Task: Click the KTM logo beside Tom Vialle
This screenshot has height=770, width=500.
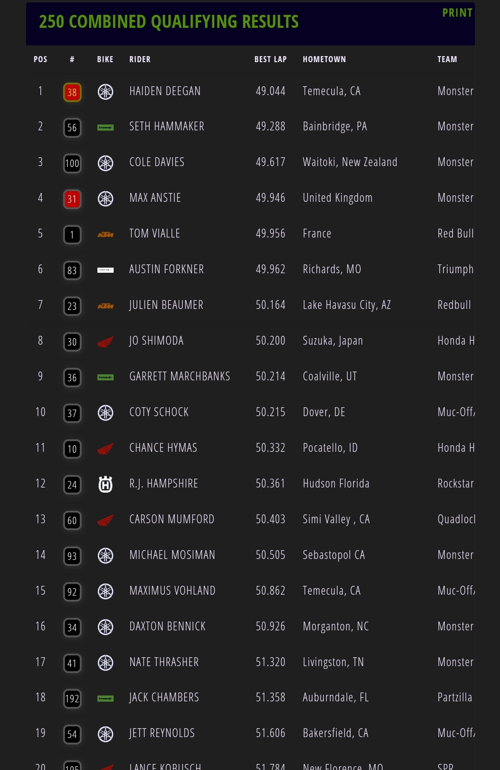Action: tap(105, 235)
